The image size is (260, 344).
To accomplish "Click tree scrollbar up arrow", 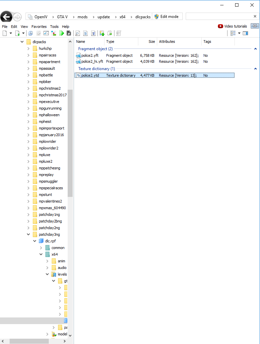I will (x=70, y=42).
